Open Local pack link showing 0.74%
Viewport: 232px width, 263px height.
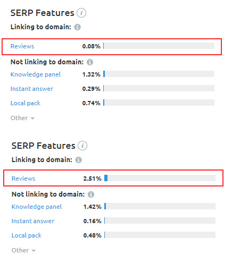point(26,103)
